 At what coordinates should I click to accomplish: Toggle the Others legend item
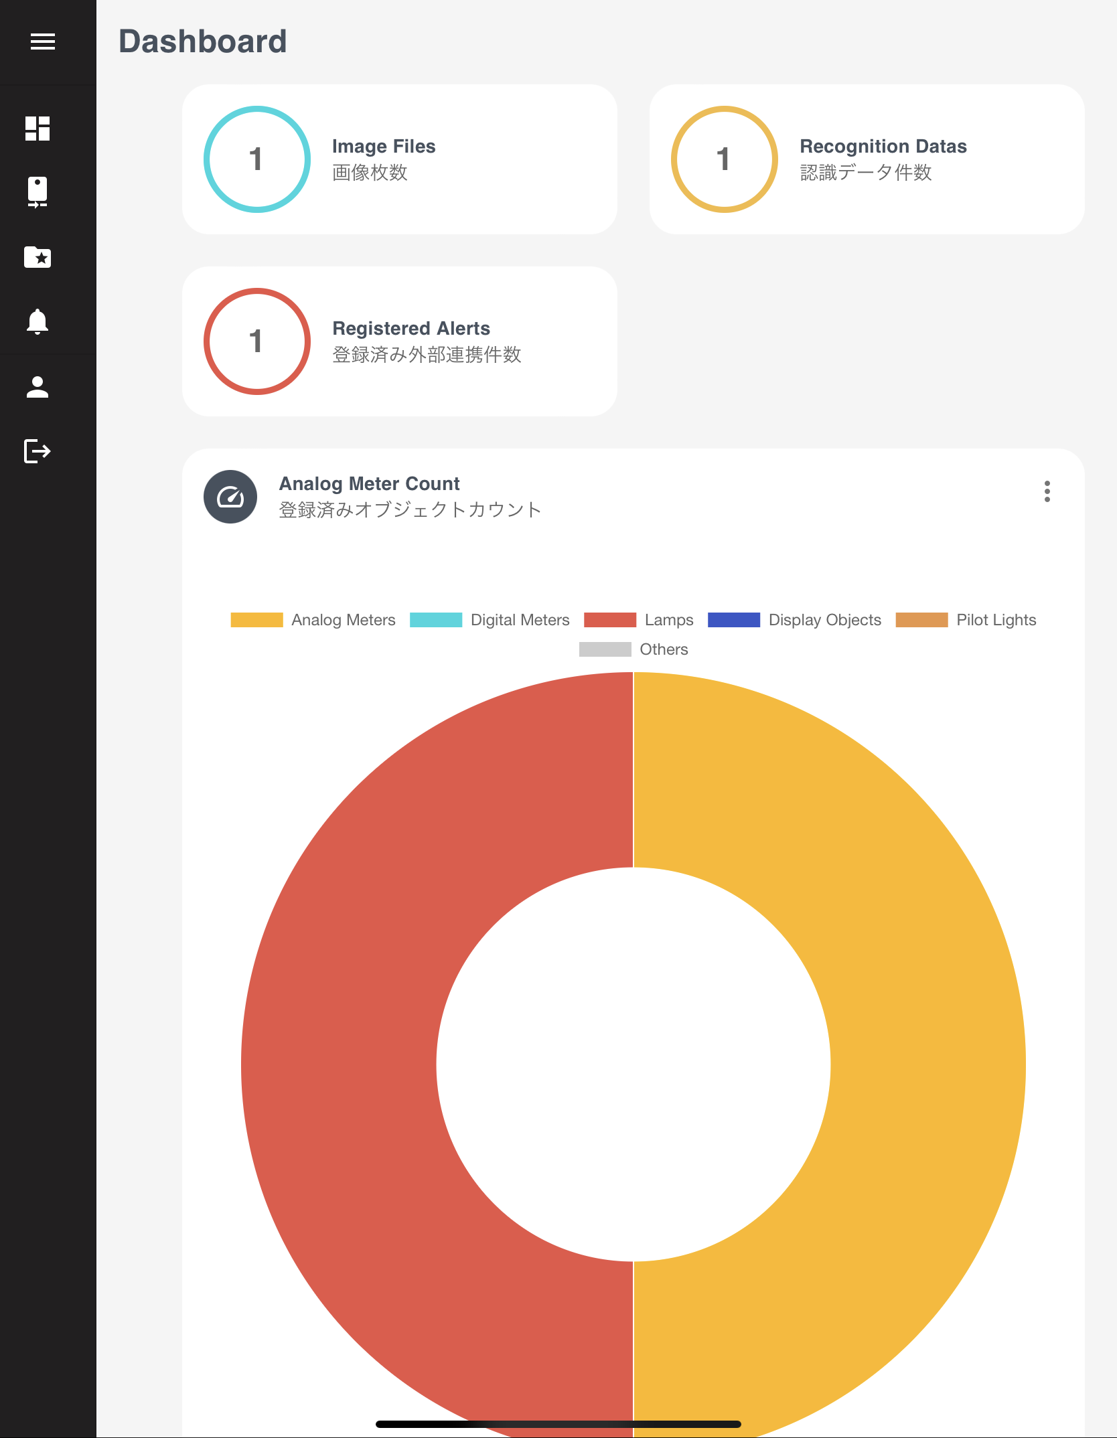(x=634, y=649)
